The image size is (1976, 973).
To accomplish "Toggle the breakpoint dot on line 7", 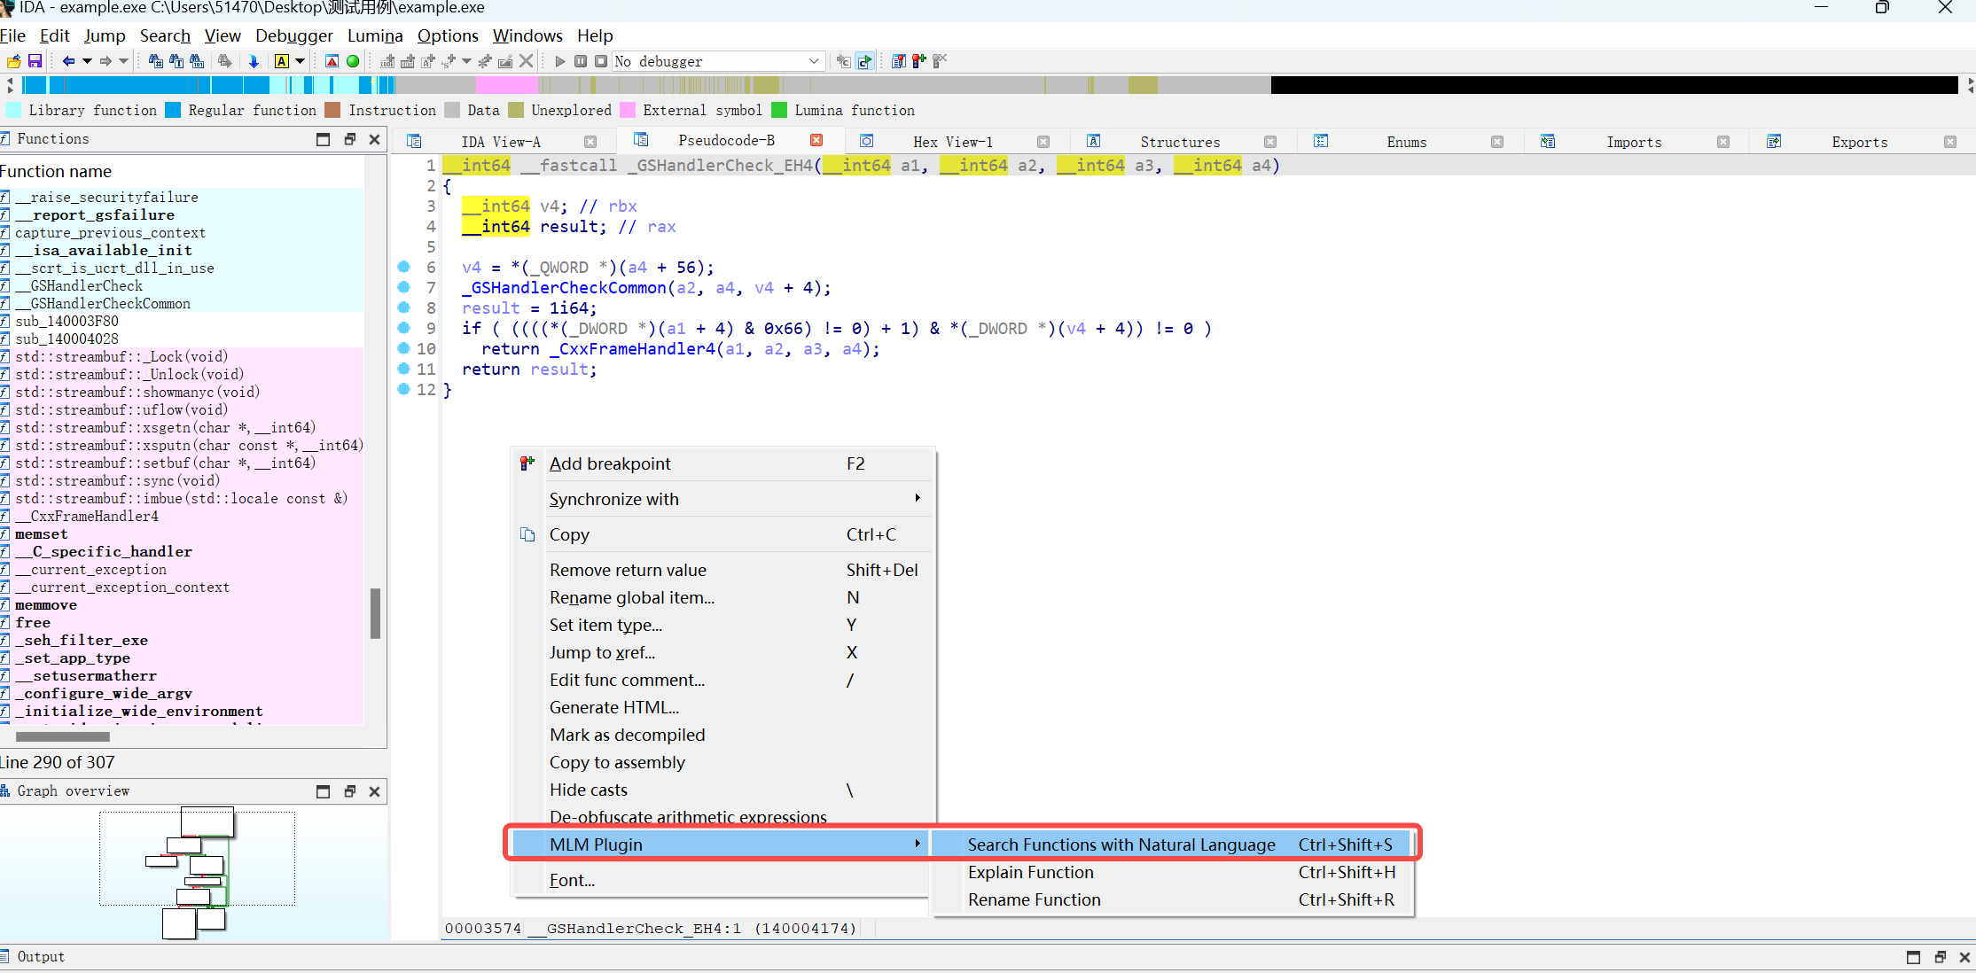I will pyautogui.click(x=404, y=287).
